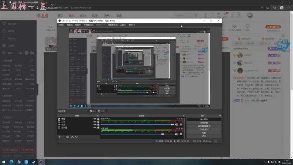This screenshot has width=293, height=165.
Task: Pop out the Sources dock via its header icon
Action: 98,115
